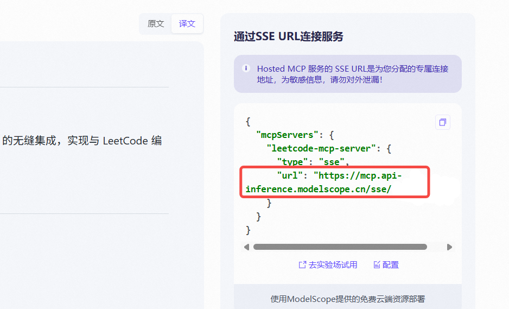Copy the JSON config with copy icon
Viewport: 509px width, 309px height.
[x=442, y=122]
